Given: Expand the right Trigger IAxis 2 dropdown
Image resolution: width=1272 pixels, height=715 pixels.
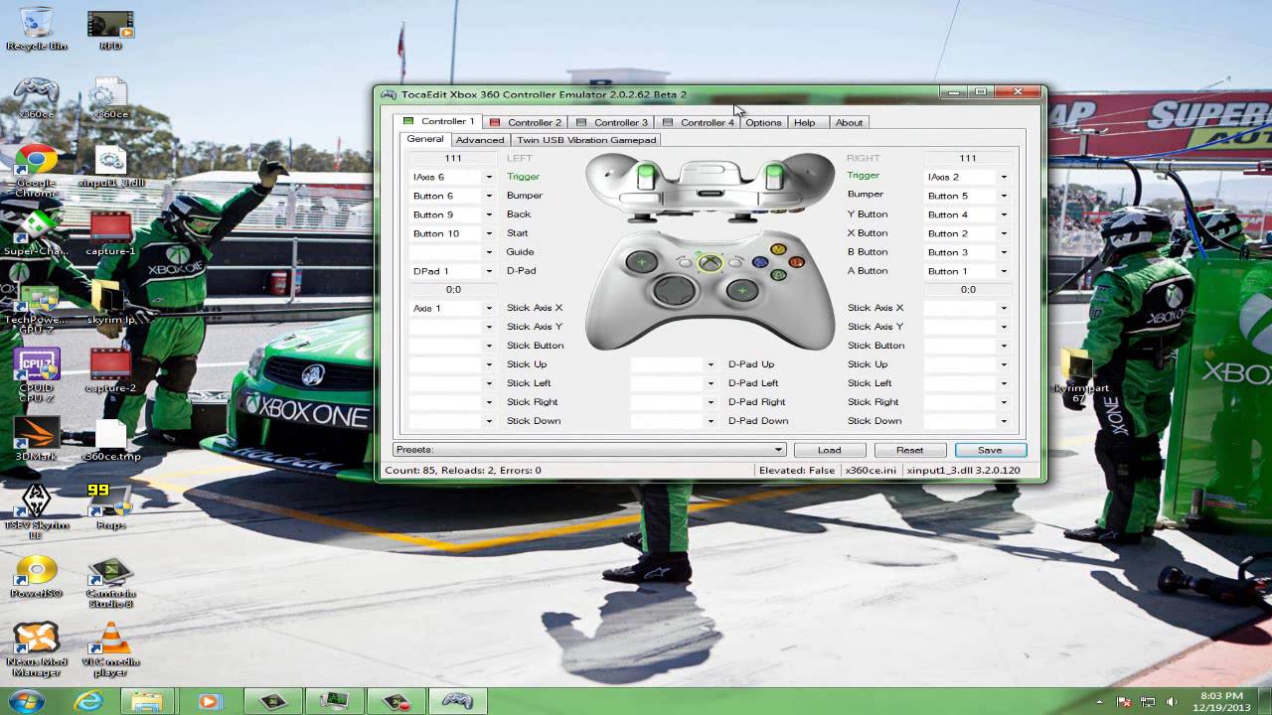Looking at the screenshot, I should point(1004,177).
